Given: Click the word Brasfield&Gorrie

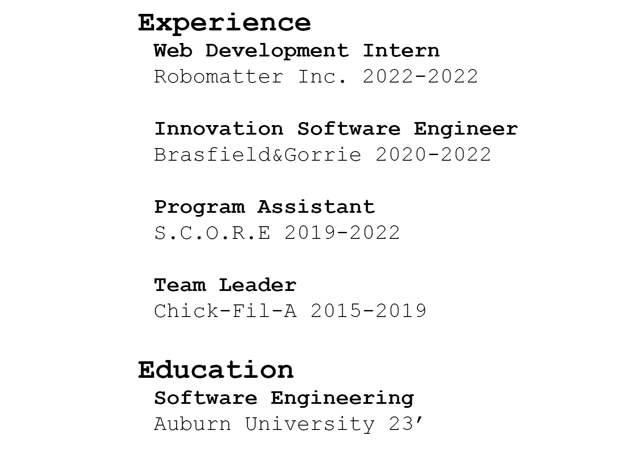Looking at the screenshot, I should (x=258, y=155).
